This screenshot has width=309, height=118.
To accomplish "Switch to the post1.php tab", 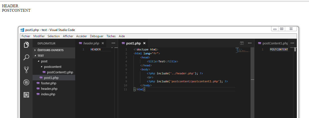I will point(133,43).
